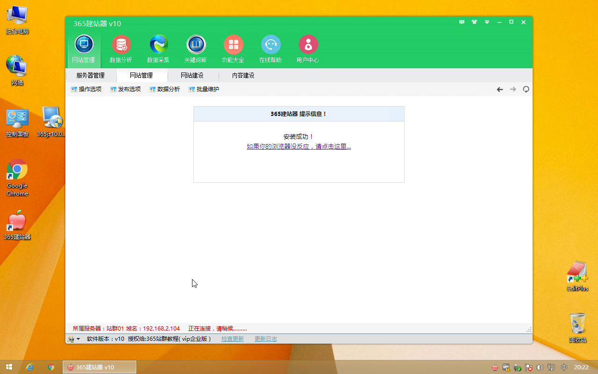
Task: Open the 用户中心 user icon
Action: pyautogui.click(x=308, y=49)
